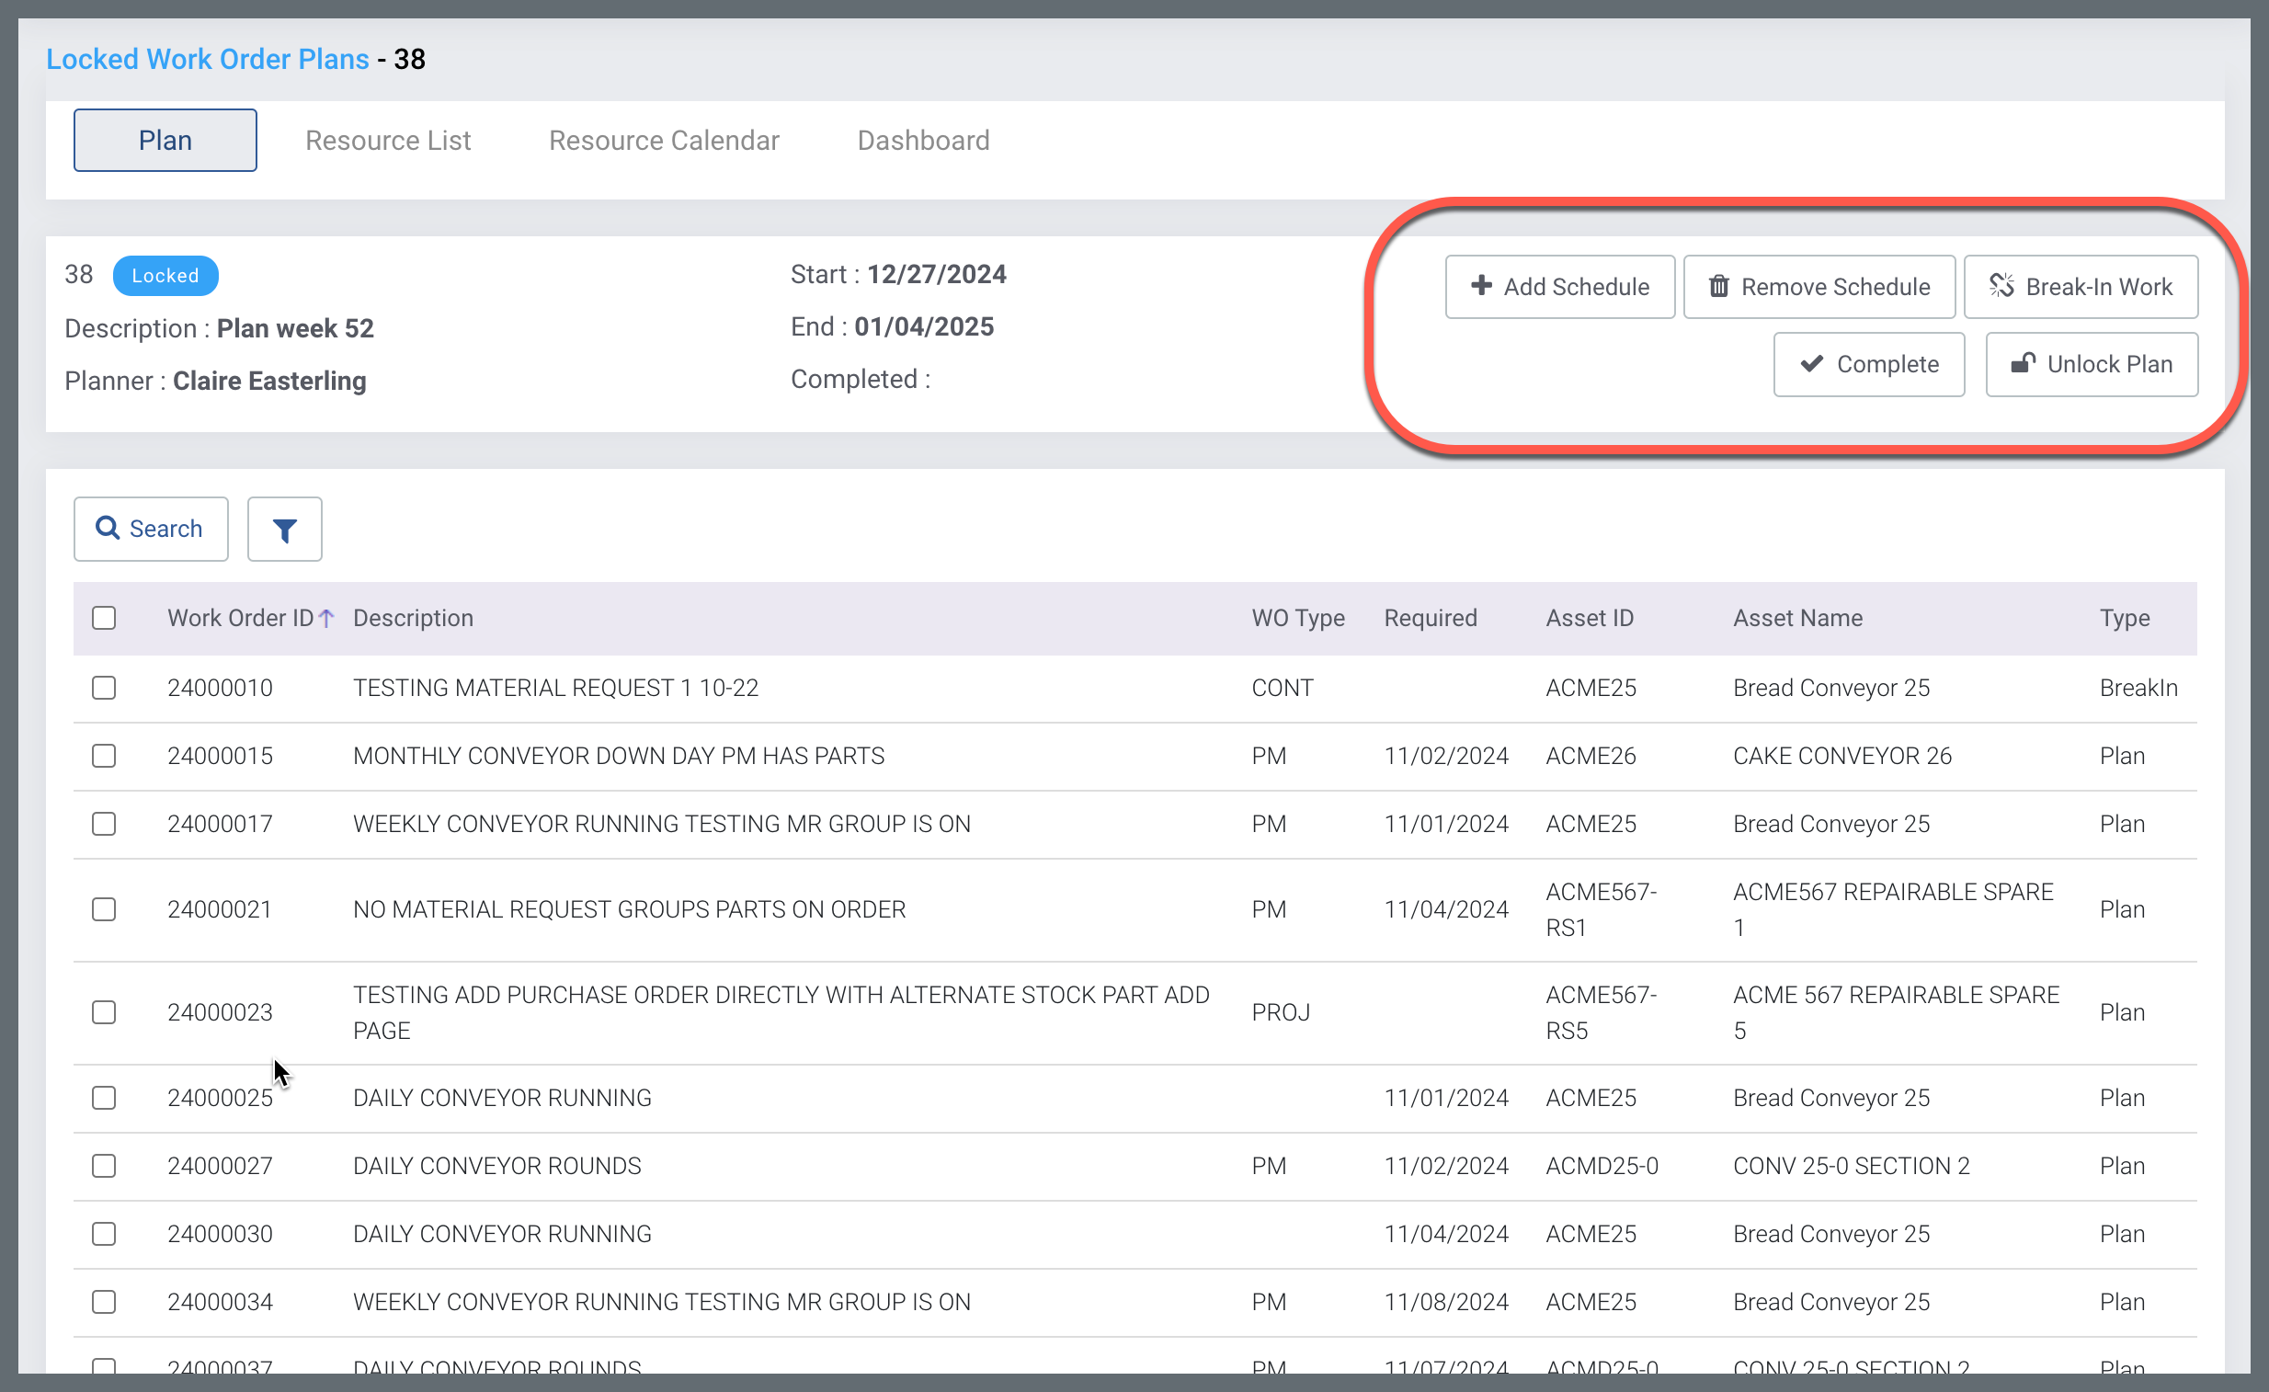Viewport: 2269px width, 1392px height.
Task: Mark plan Complete with checkmark button
Action: [x=1868, y=365]
